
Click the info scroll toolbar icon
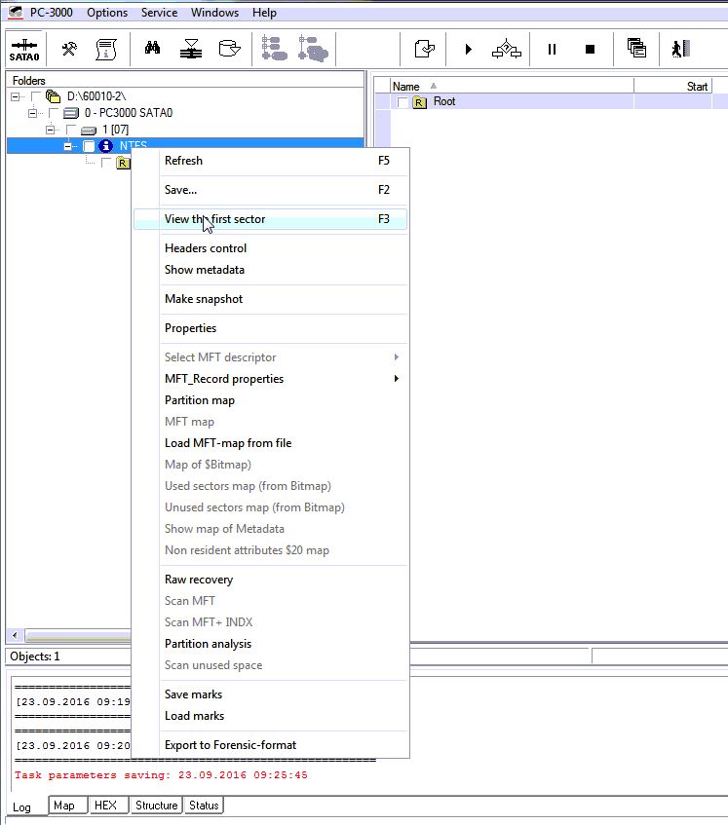106,50
